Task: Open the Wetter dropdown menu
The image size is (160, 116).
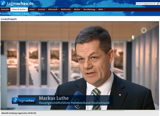Action: pos(77,9)
